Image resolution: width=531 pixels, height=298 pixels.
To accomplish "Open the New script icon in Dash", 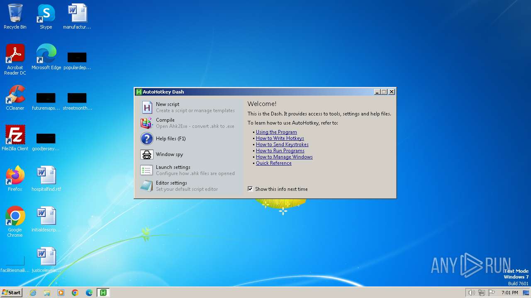I will 147,107.
